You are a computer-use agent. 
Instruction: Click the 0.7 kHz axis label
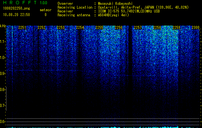point(3,106)
